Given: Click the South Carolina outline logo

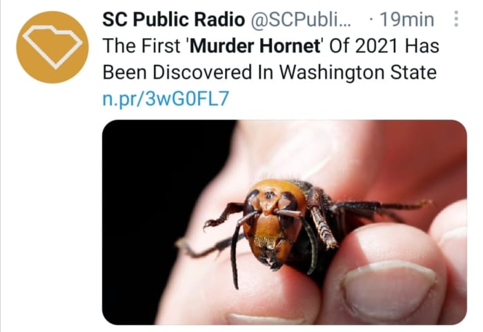Looking at the screenshot, I should pyautogui.click(x=52, y=46).
